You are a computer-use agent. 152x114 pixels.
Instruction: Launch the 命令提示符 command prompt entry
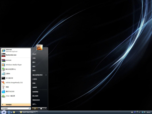point(16,78)
